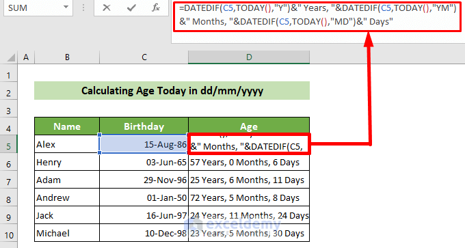Screen dimensions: 465x248
Task: Click the birthday cell 01-Jan-50
Action: (144, 197)
